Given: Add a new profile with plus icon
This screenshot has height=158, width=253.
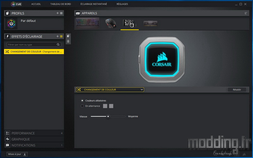Looking at the screenshot, I should 58,13.
